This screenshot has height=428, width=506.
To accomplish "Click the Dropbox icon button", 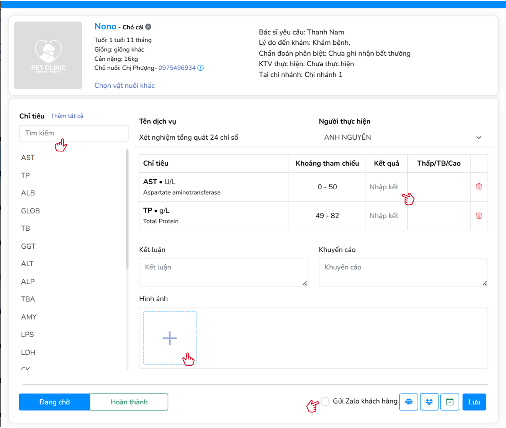I will [429, 402].
